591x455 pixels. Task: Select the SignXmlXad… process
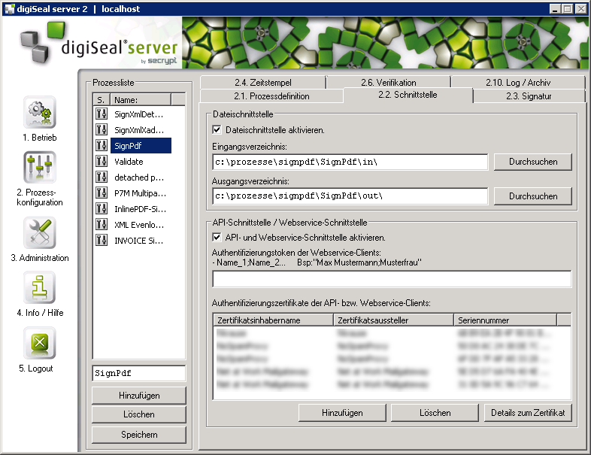click(x=139, y=130)
